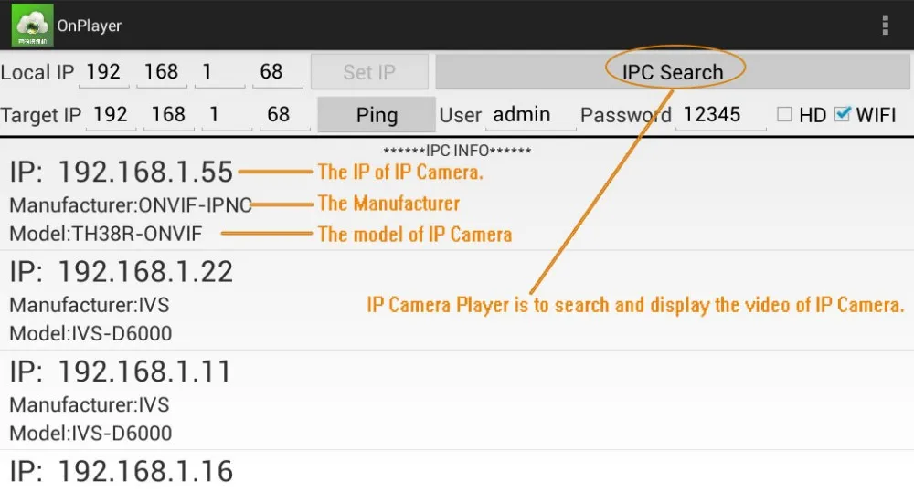
Task: Edit the User field showing admin
Action: (x=530, y=115)
